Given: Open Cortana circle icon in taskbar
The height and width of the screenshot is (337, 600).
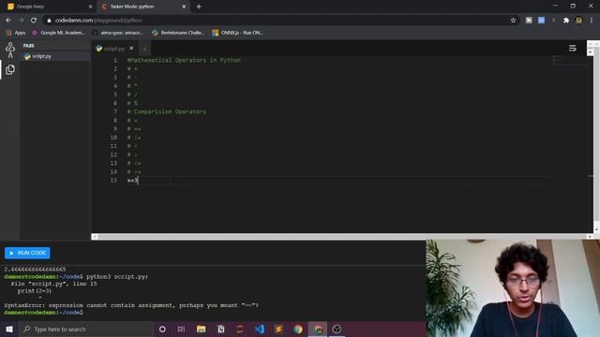Looking at the screenshot, I should tap(162, 329).
